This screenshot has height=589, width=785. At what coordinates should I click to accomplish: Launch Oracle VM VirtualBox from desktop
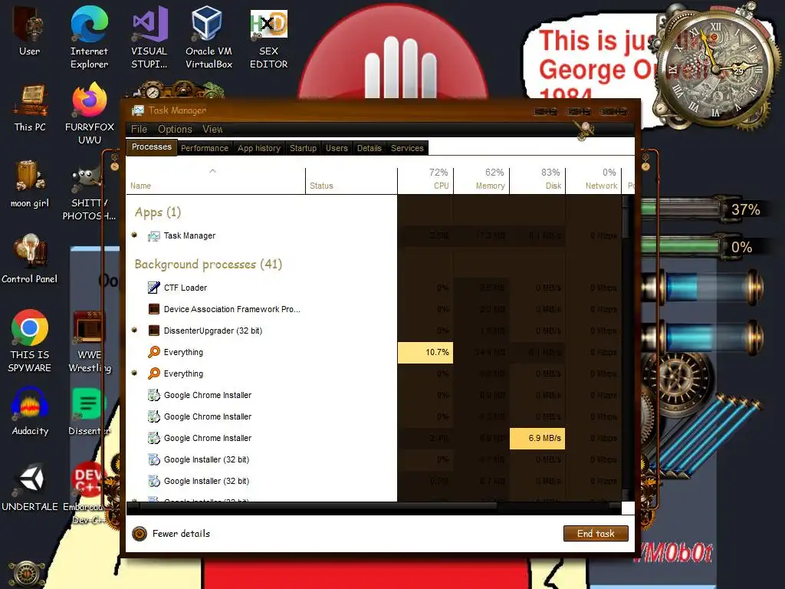click(x=209, y=37)
